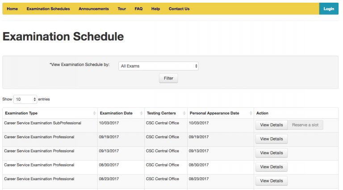Screen dimensions: 343x190
Task: Click the 09/13/2017 personal appearance date
Action: click(x=199, y=151)
